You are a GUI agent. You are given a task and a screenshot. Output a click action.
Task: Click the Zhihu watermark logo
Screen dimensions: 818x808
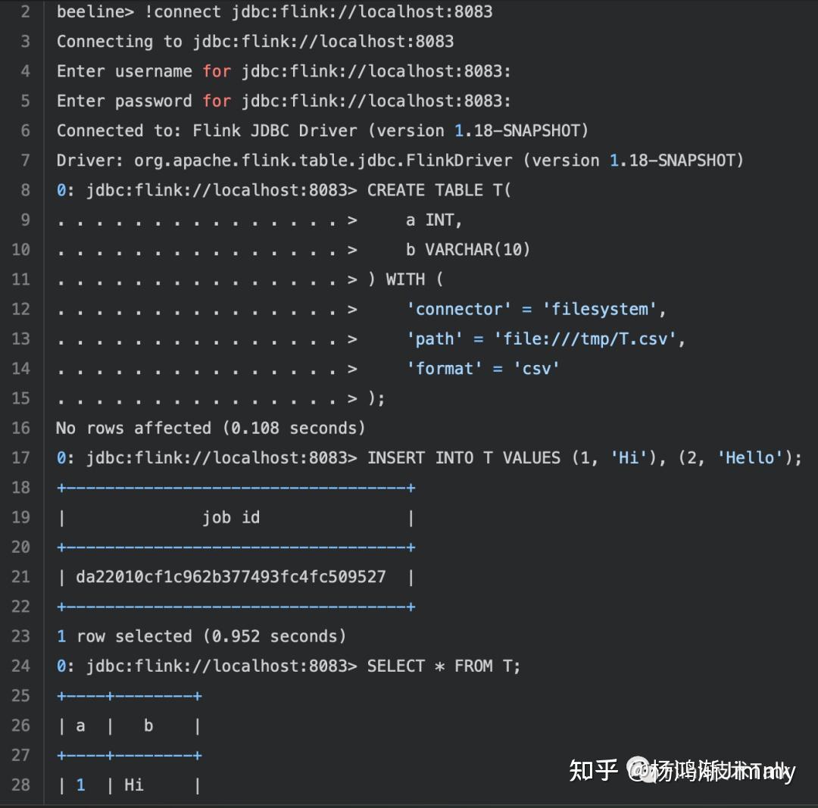[593, 770]
